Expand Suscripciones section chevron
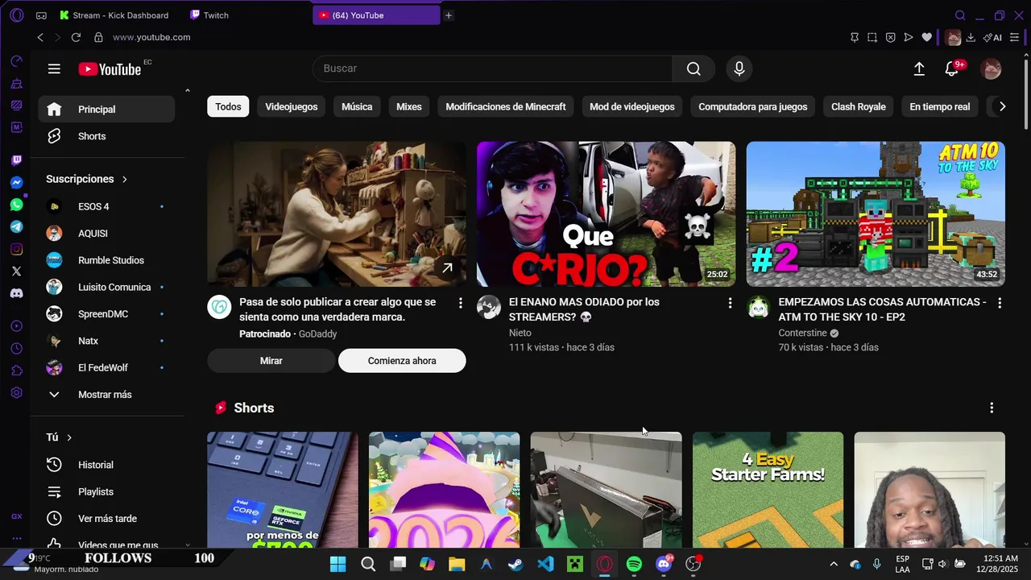Screen dimensions: 1031x580 pos(124,179)
